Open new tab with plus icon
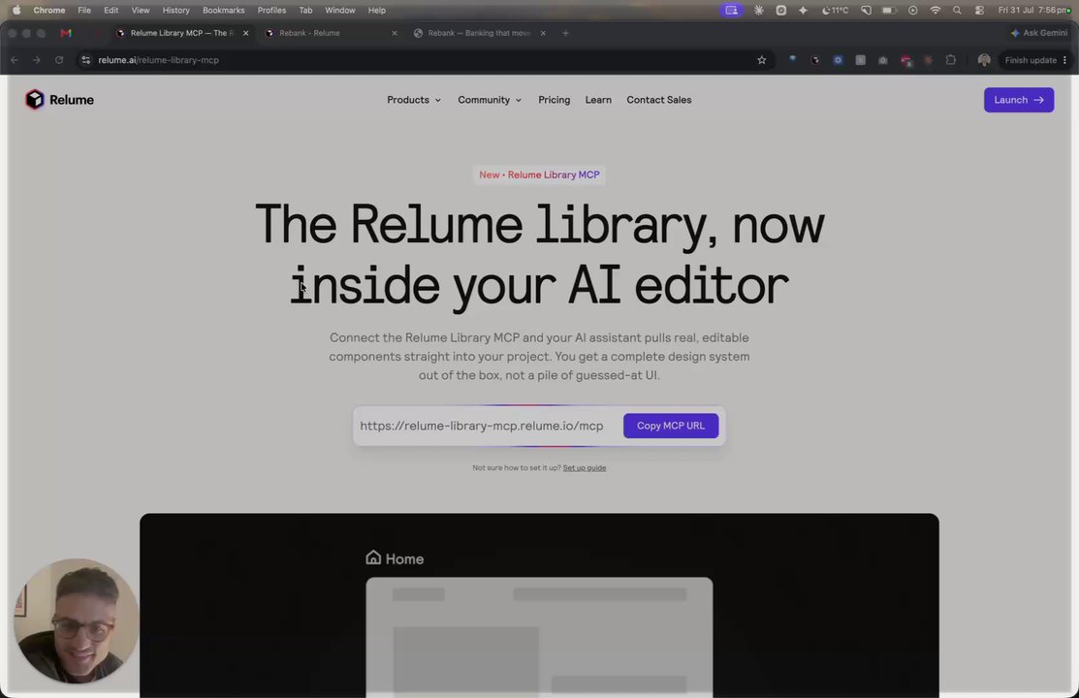Screen dimensions: 1079x698 click(565, 33)
